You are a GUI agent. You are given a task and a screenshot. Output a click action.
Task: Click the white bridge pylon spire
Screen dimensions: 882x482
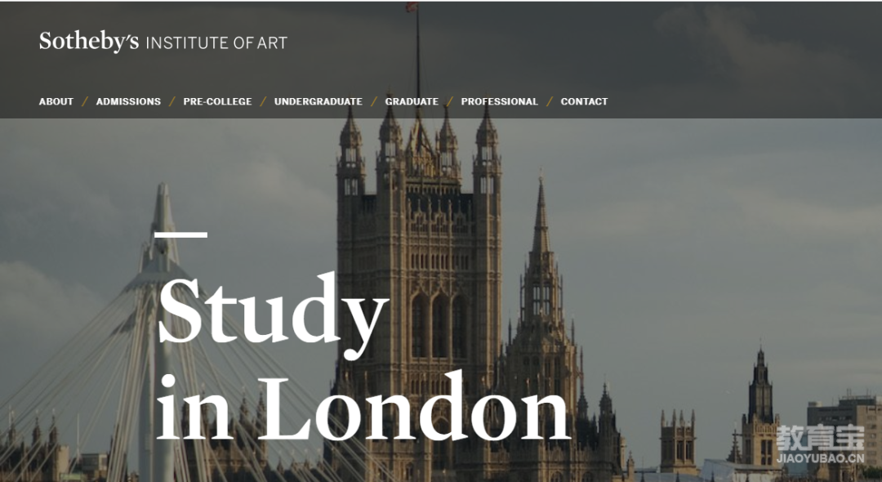pyautogui.click(x=163, y=225)
